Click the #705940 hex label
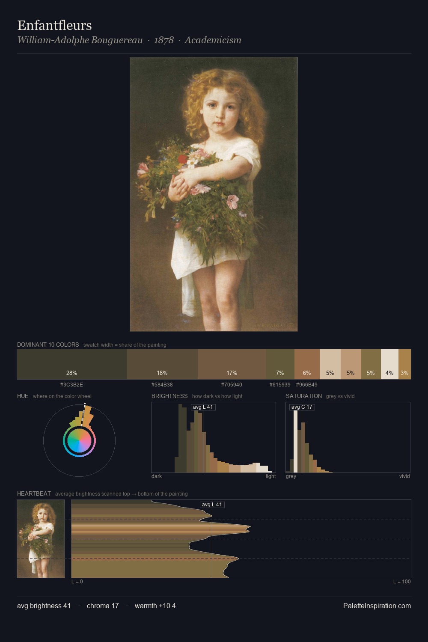 pyautogui.click(x=232, y=385)
